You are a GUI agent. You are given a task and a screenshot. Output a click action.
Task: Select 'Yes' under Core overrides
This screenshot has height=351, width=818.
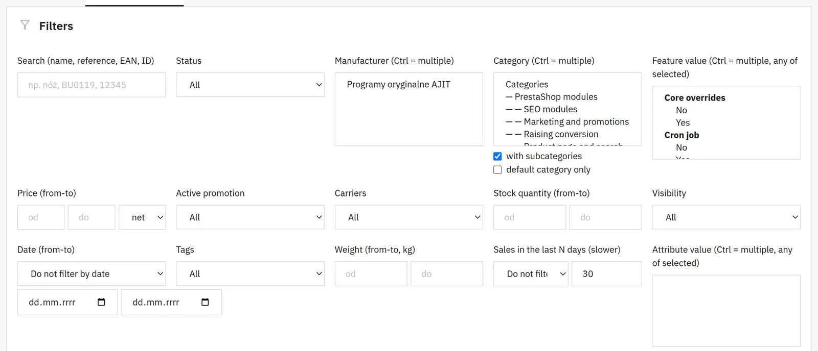click(x=683, y=122)
